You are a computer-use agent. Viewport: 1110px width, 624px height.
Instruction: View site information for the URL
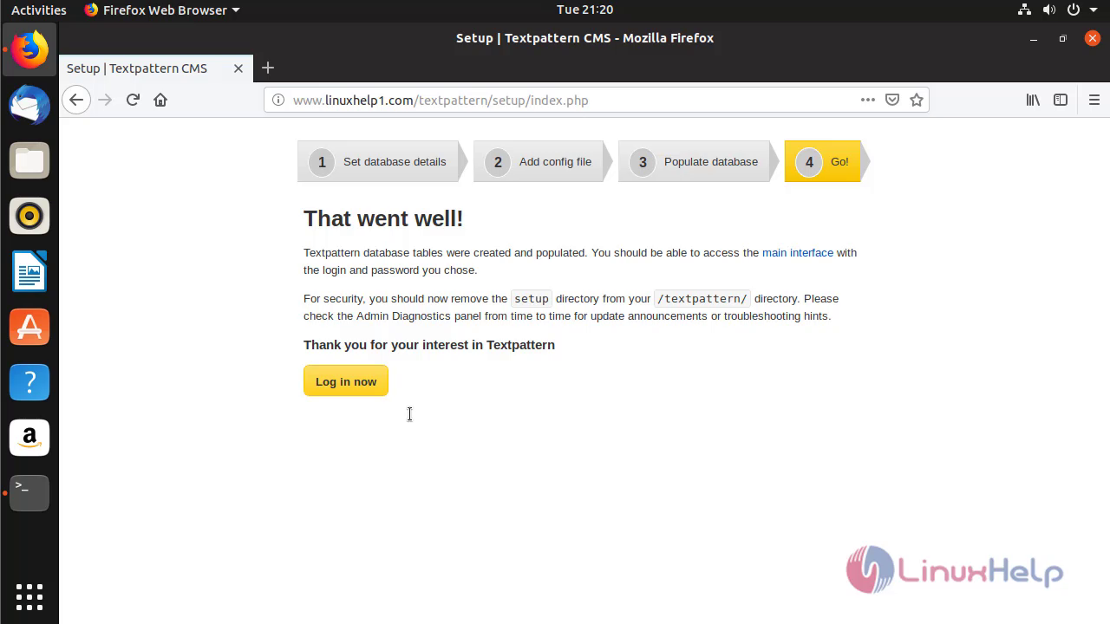tap(278, 100)
